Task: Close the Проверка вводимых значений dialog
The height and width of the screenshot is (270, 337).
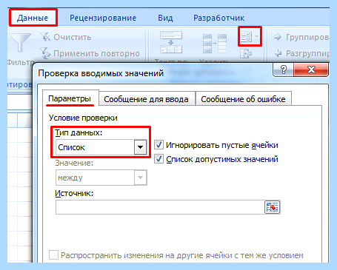Action: click(x=311, y=70)
